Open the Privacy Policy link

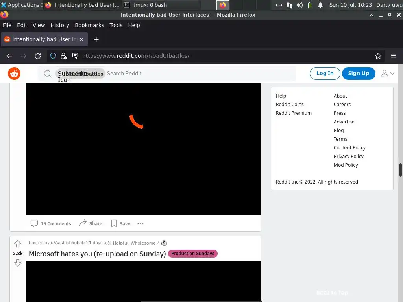point(349,157)
